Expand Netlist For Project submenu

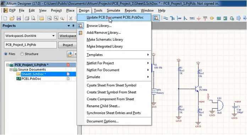pos(148,63)
